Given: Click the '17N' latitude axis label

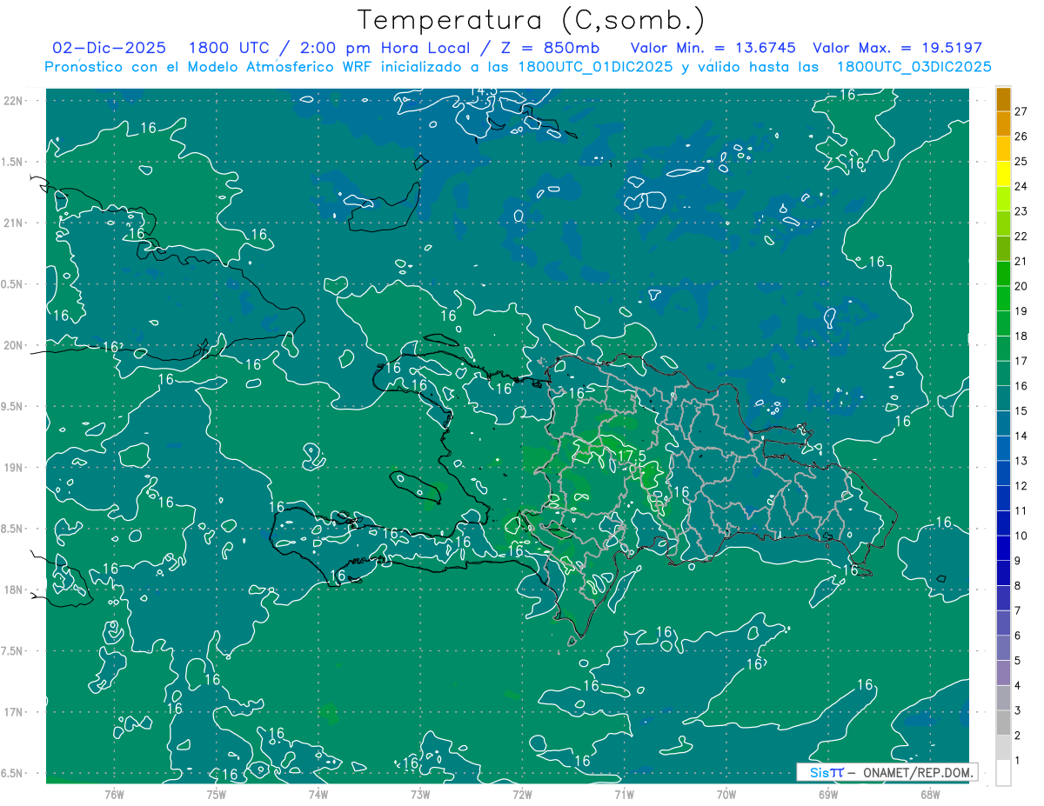Looking at the screenshot, I should pos(12,712).
